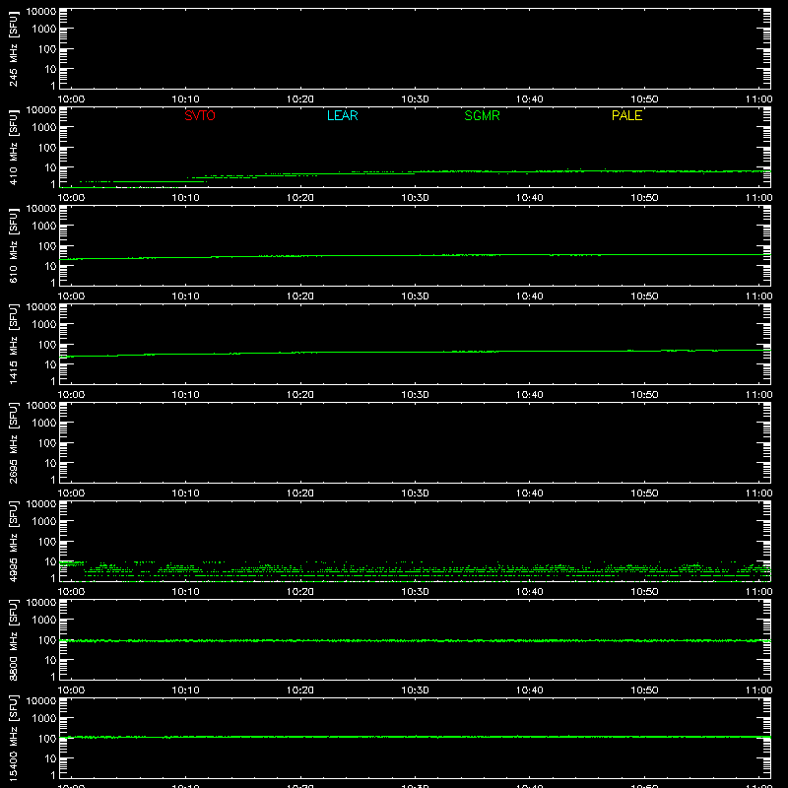Click the 10 tick label on 4995 MHz axis

coord(50,561)
